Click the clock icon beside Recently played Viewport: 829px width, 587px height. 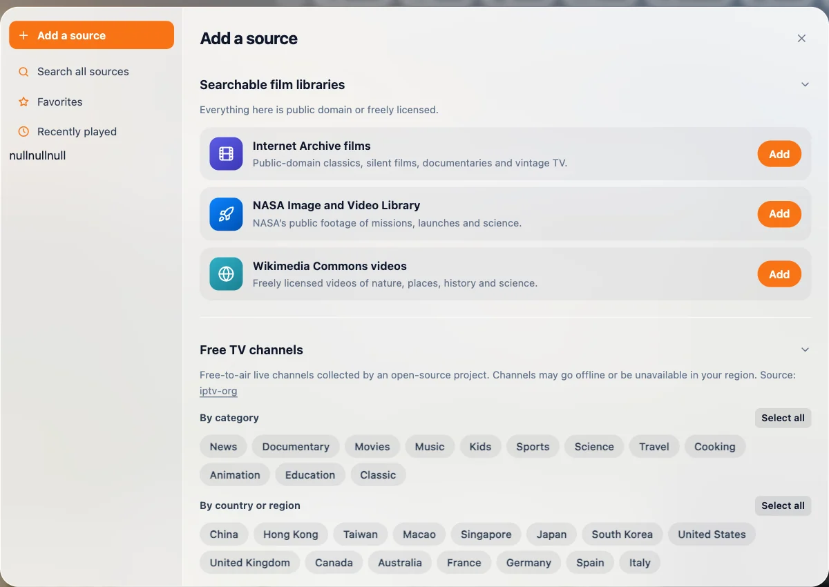(x=23, y=131)
